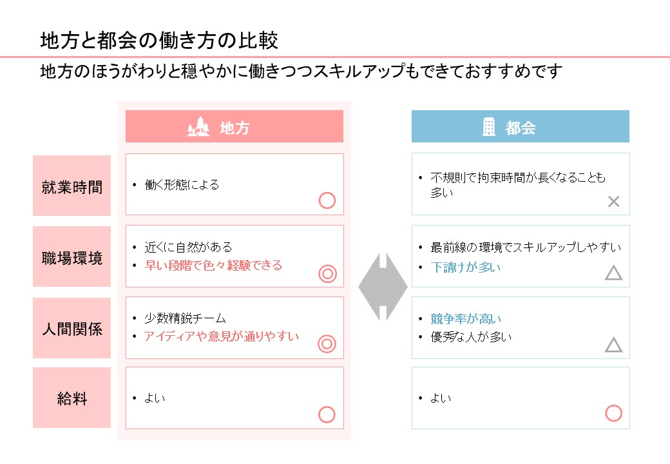Click the triangle mark beside 下請けが多い
Viewport: 670px width, 464px height.
coord(614,273)
